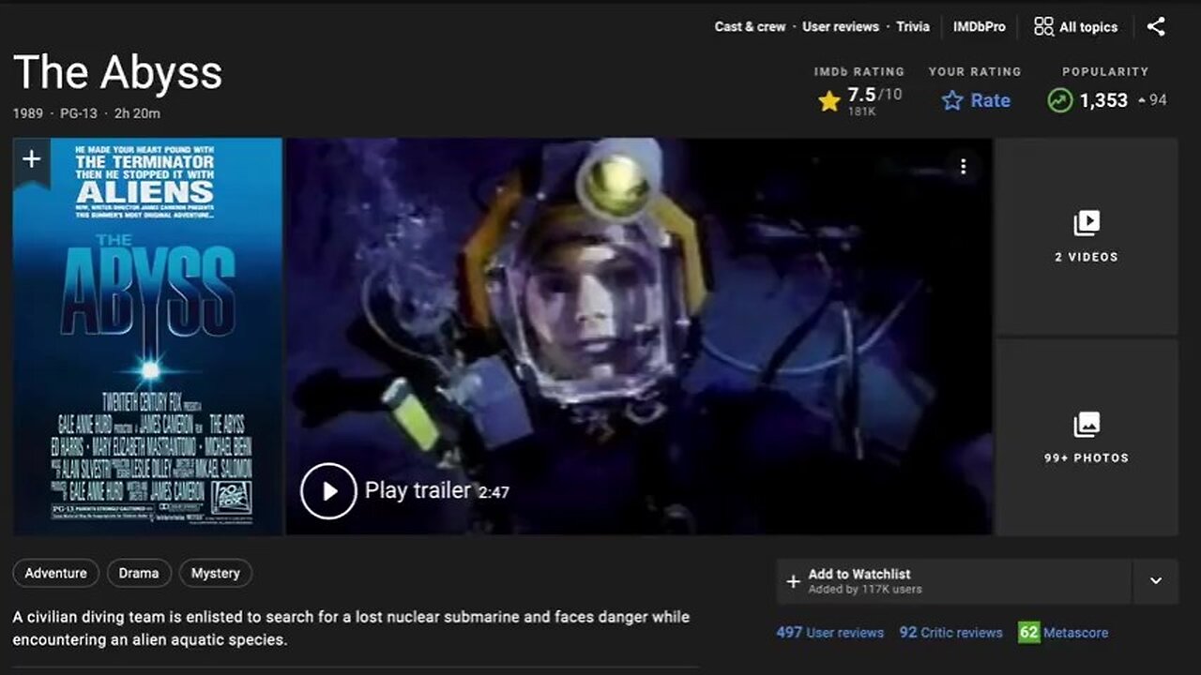Open the All topics menu
1201x675 pixels.
pos(1075,26)
